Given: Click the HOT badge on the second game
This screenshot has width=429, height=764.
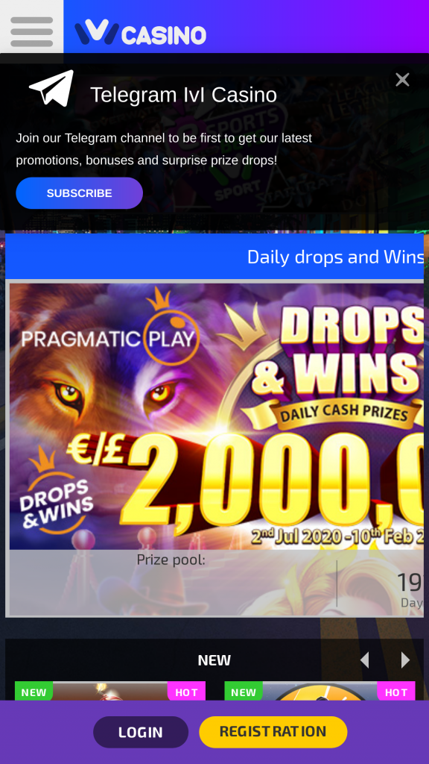Looking at the screenshot, I should [396, 691].
